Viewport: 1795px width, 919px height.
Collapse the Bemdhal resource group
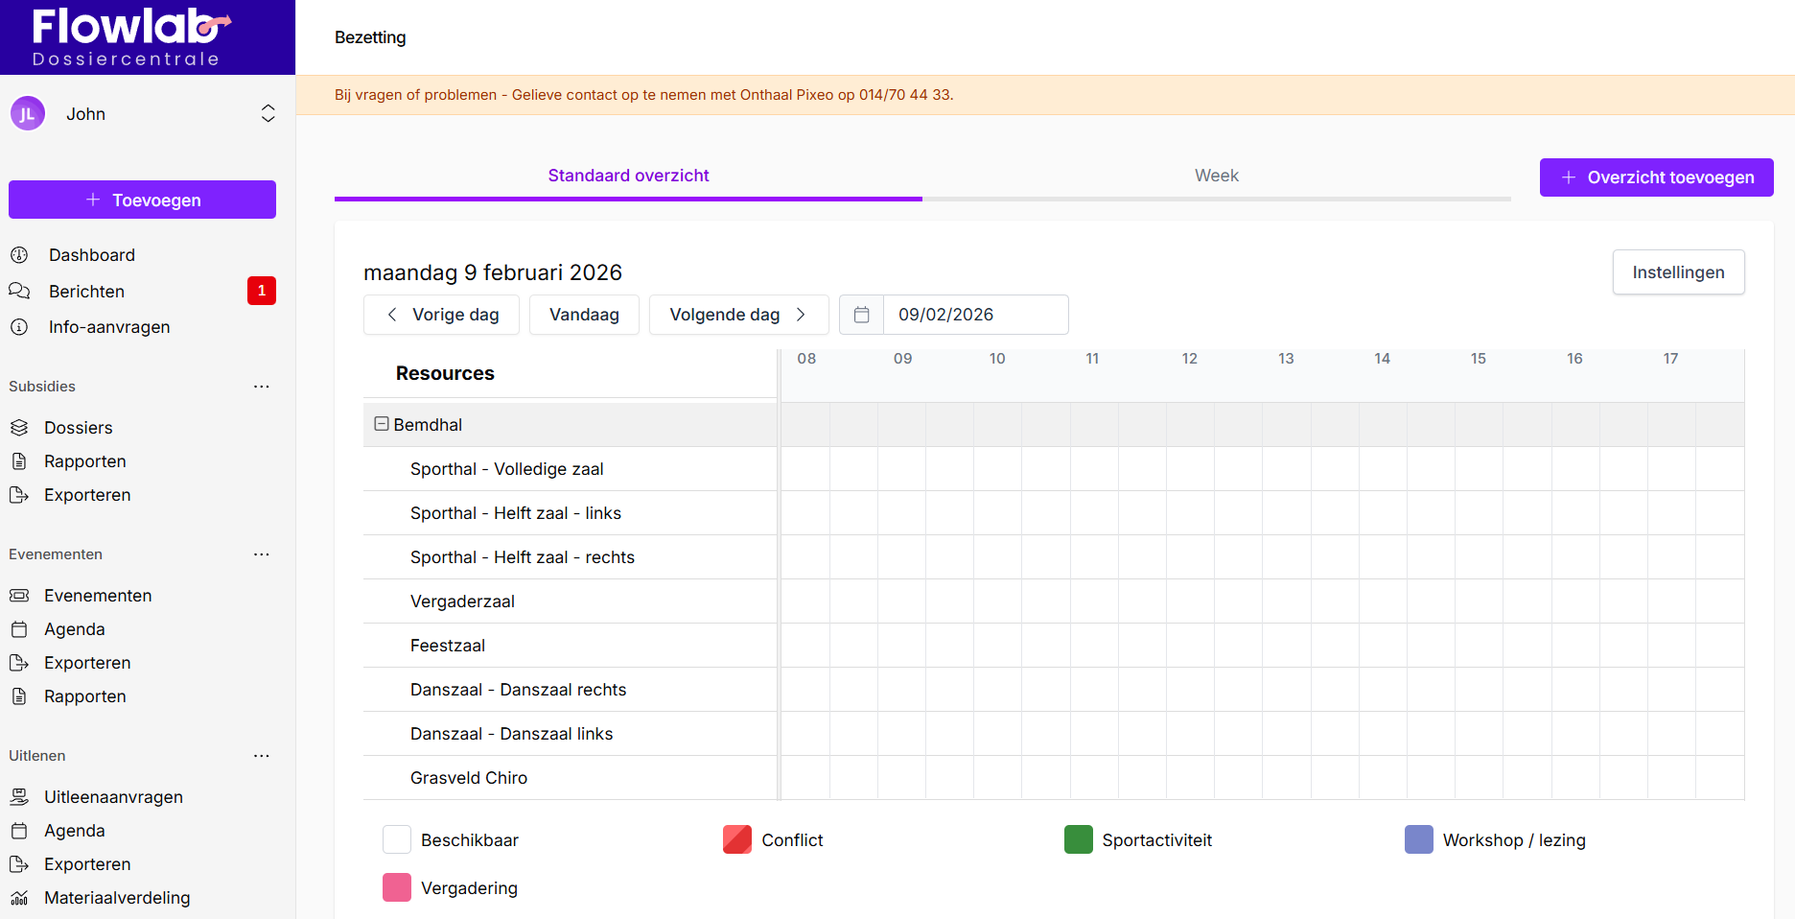tap(382, 424)
